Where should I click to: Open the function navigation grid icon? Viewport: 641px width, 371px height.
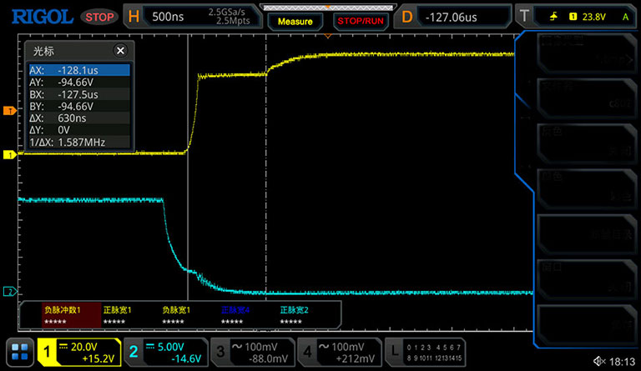(18, 353)
